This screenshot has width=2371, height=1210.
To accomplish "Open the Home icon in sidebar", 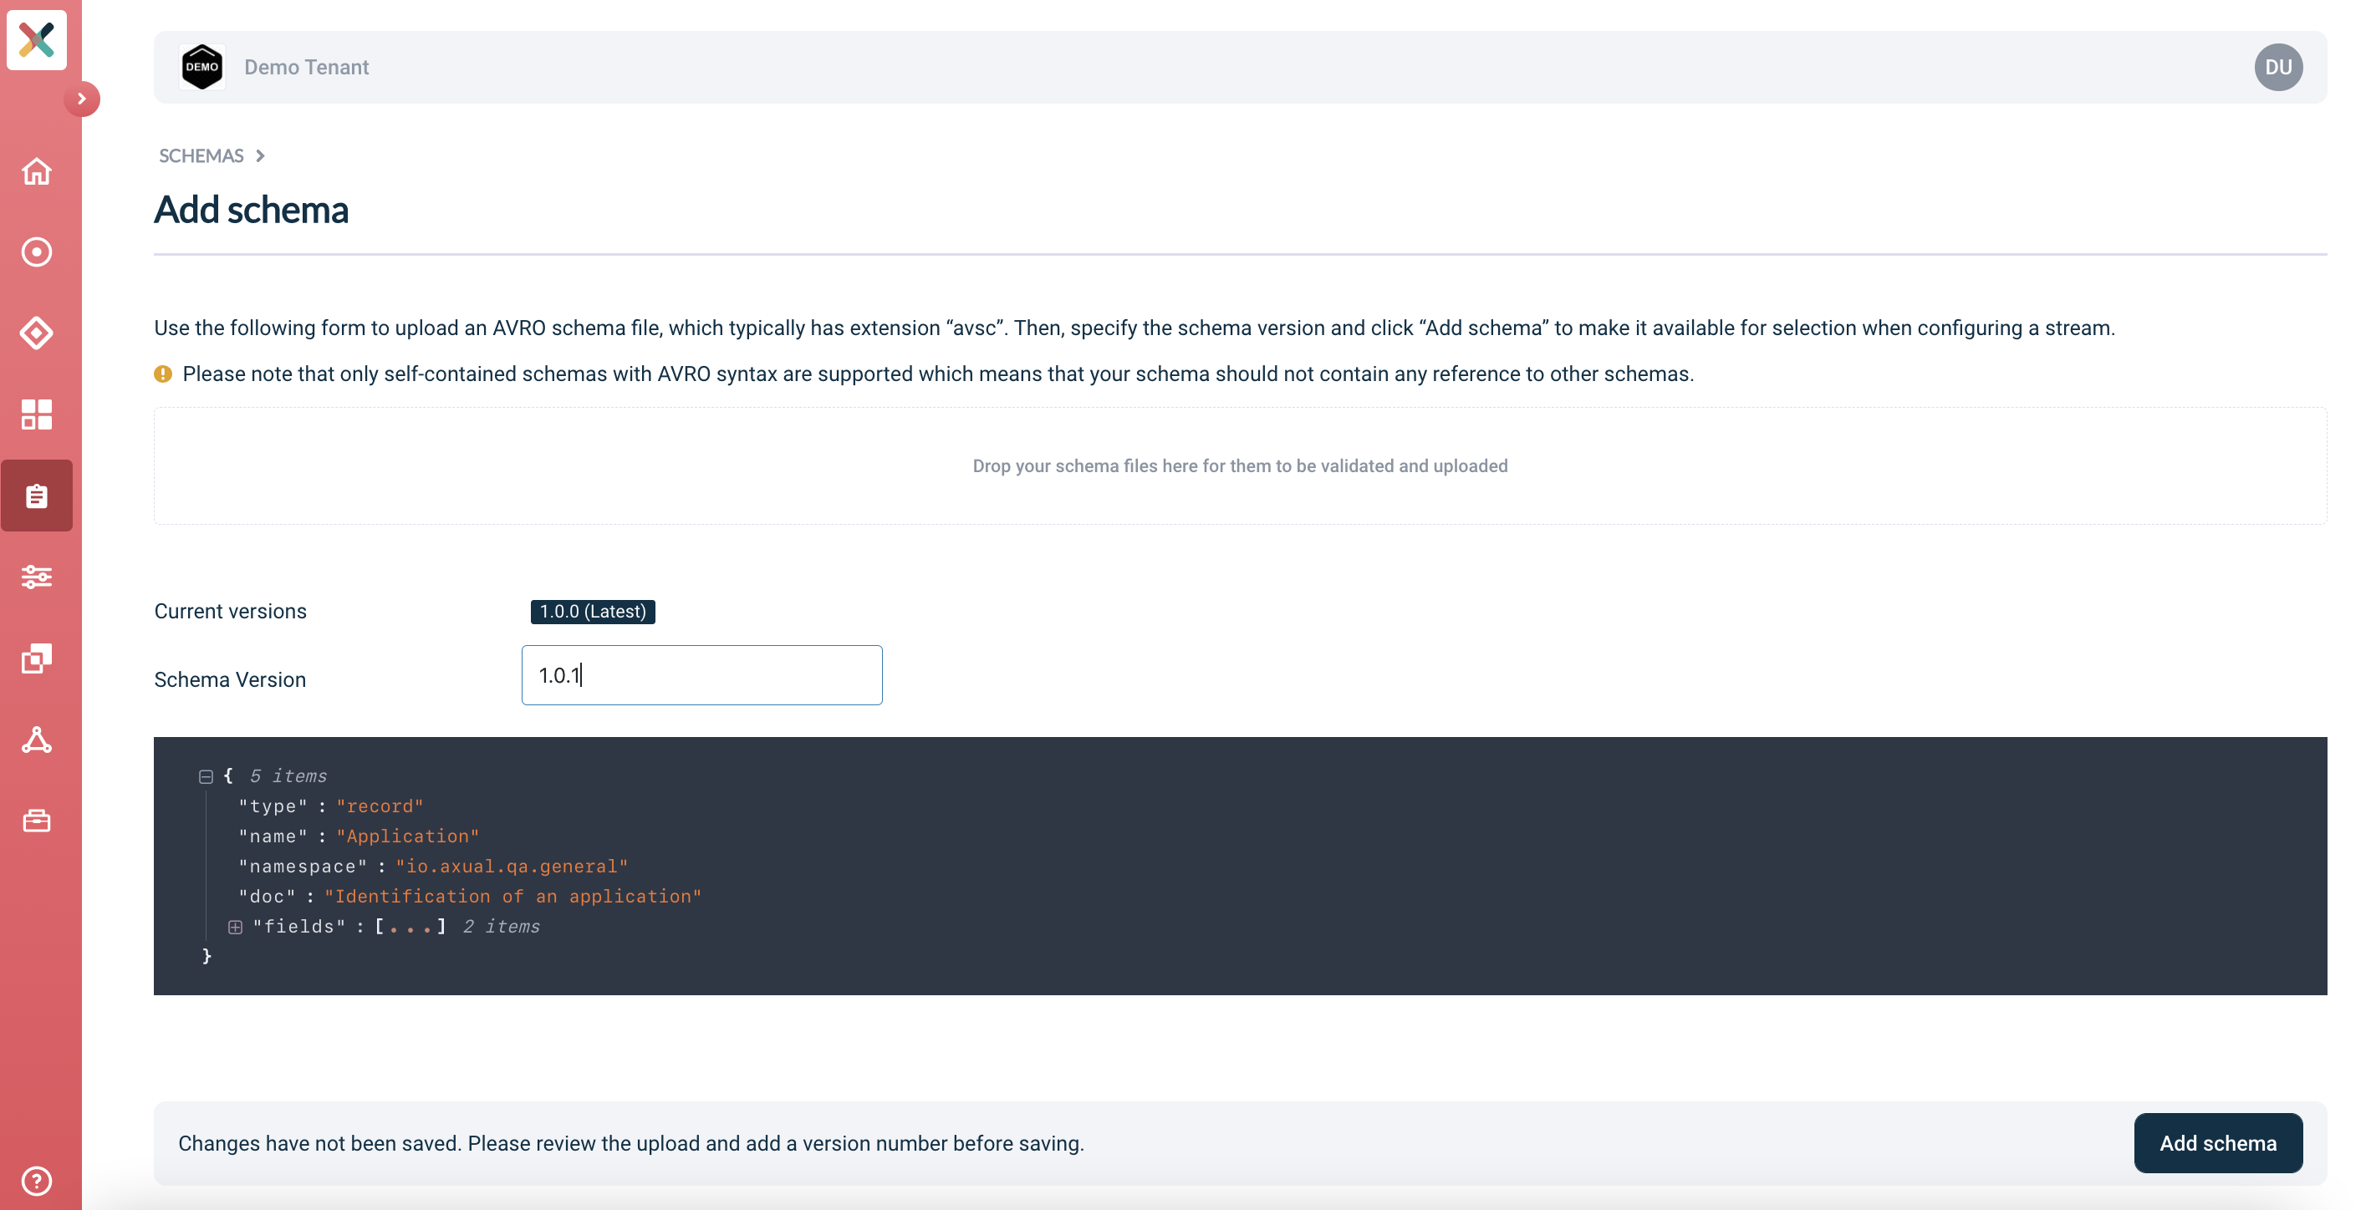I will click(x=37, y=171).
